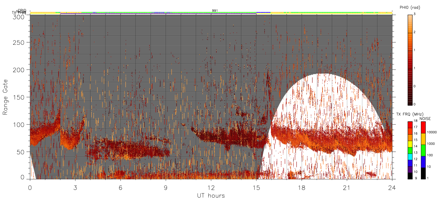Click x-axis tick label "12" under UT hours axis
Screen dimensions: 441x203
tap(211, 188)
